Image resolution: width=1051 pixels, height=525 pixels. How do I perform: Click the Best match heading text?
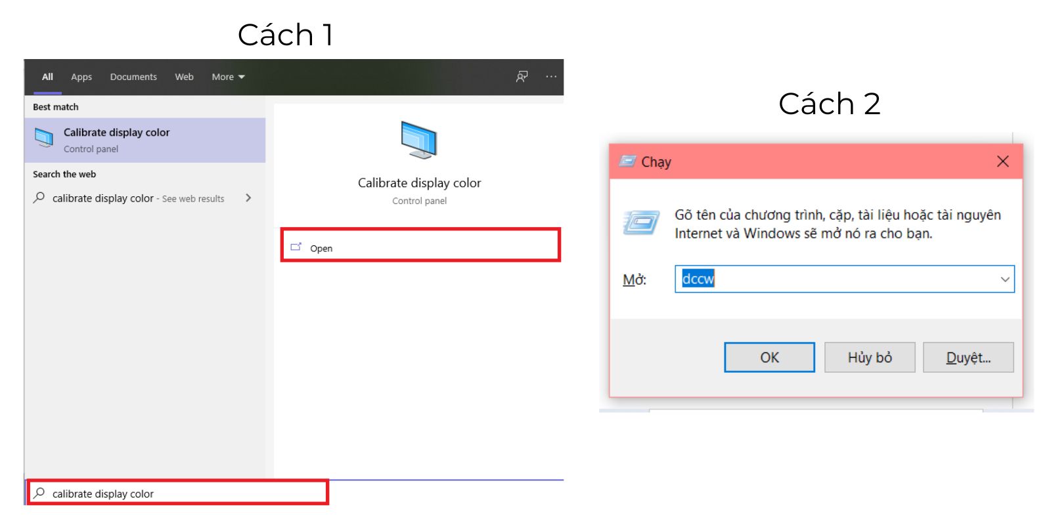pos(56,107)
